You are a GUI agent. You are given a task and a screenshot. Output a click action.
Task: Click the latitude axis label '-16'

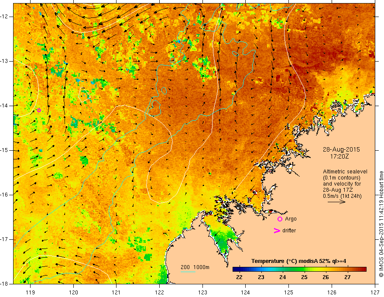(x=4, y=195)
